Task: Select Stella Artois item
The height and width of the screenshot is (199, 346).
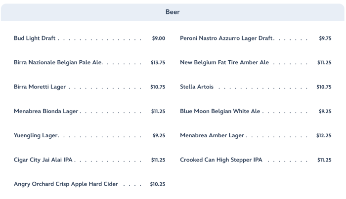Action: [197, 87]
